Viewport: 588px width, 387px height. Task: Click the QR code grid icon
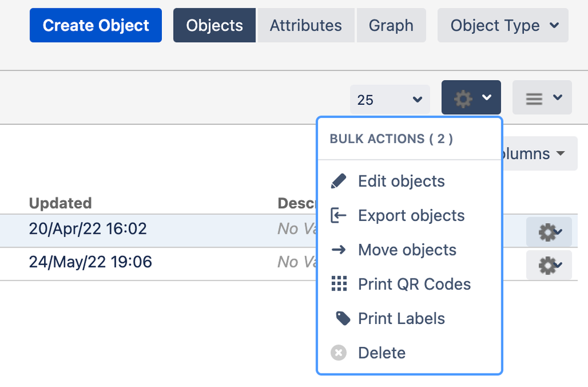(x=338, y=284)
